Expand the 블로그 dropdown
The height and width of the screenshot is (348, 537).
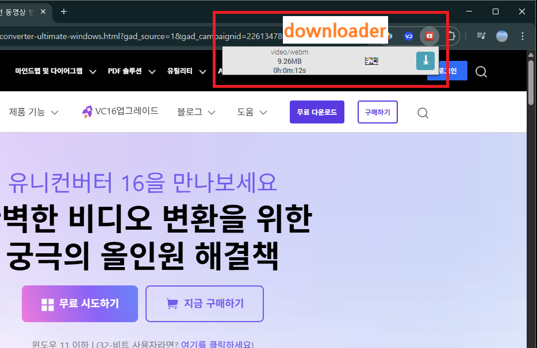tap(196, 112)
